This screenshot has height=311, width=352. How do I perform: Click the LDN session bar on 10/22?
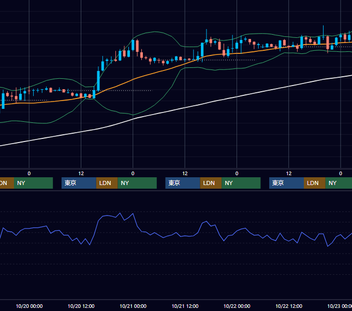pyautogui.click(x=315, y=183)
